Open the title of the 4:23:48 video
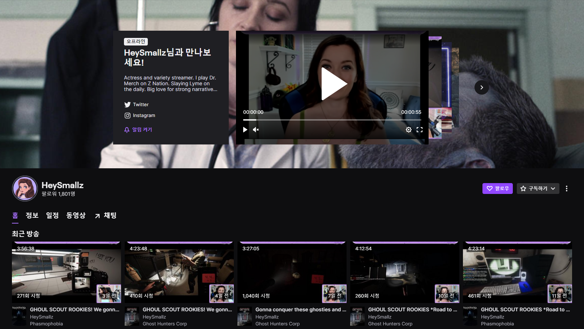Image resolution: width=584 pixels, height=329 pixels. (187, 309)
